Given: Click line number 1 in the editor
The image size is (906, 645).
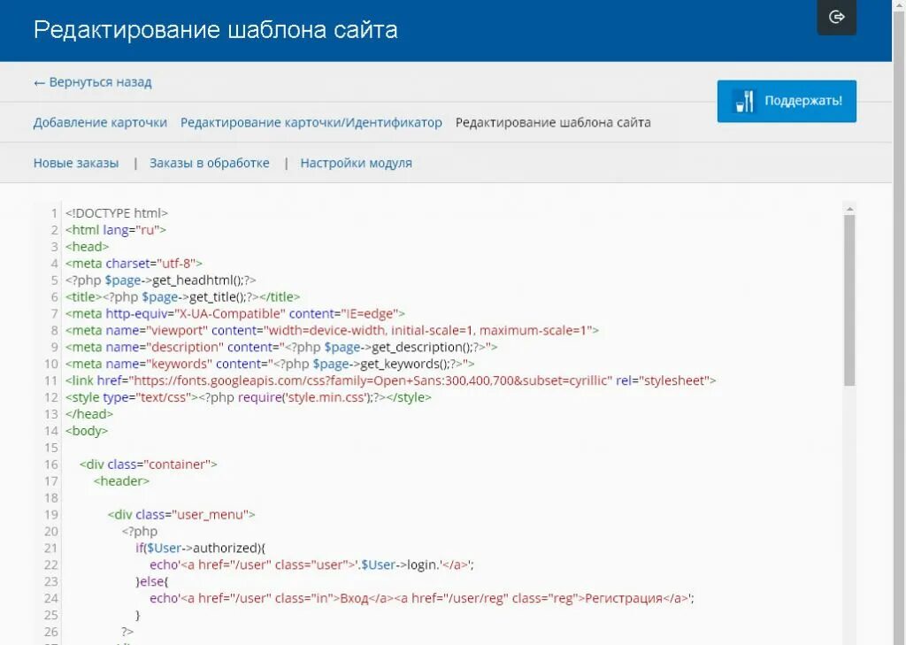Looking at the screenshot, I should (54, 212).
